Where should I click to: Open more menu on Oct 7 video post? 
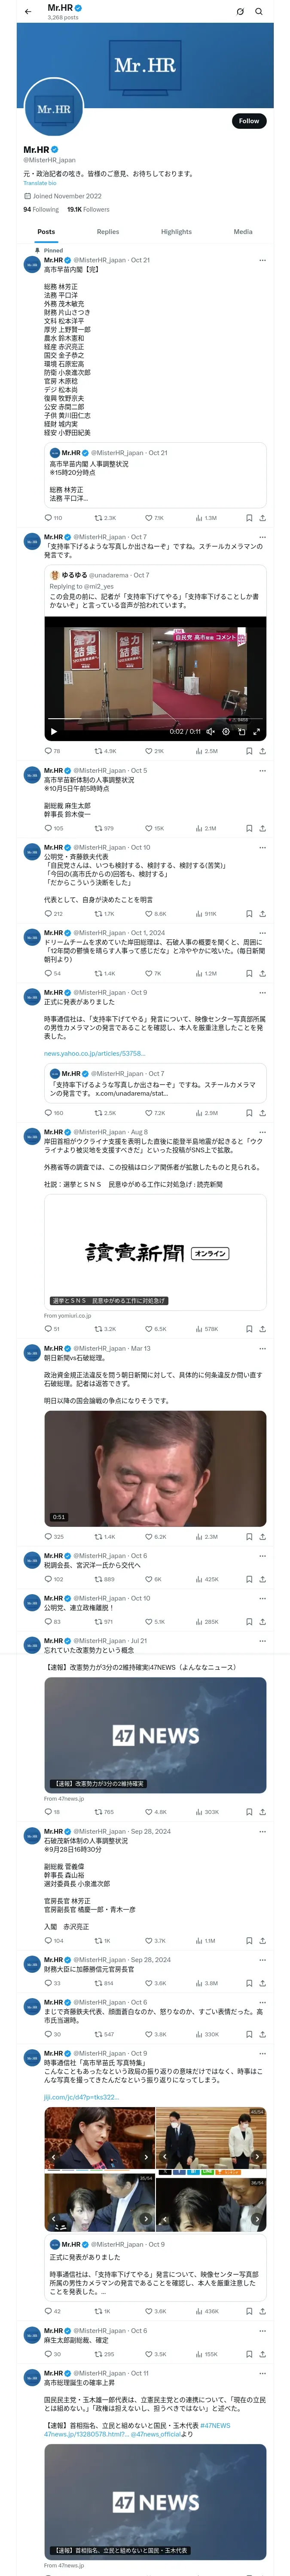point(262,537)
